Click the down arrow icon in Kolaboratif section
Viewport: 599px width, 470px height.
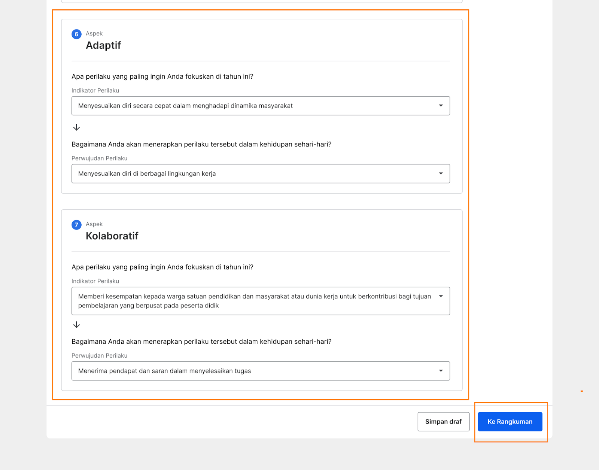76,325
